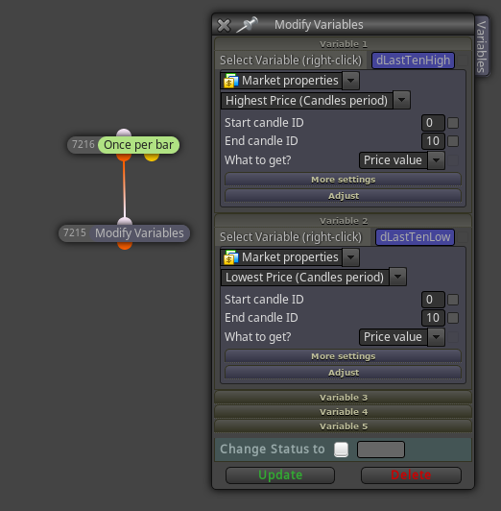Pin the Modify Variables panel
The width and height of the screenshot is (501, 511).
point(247,24)
